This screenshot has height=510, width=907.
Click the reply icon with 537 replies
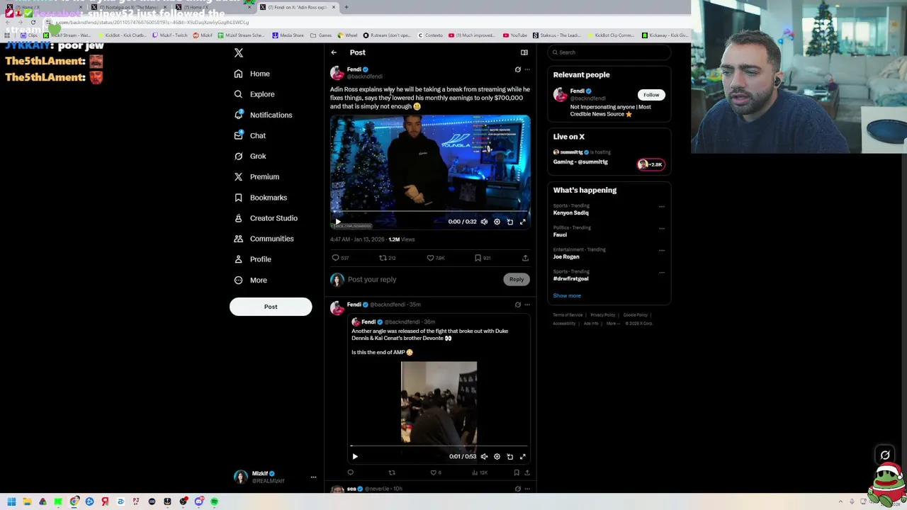[x=340, y=258]
